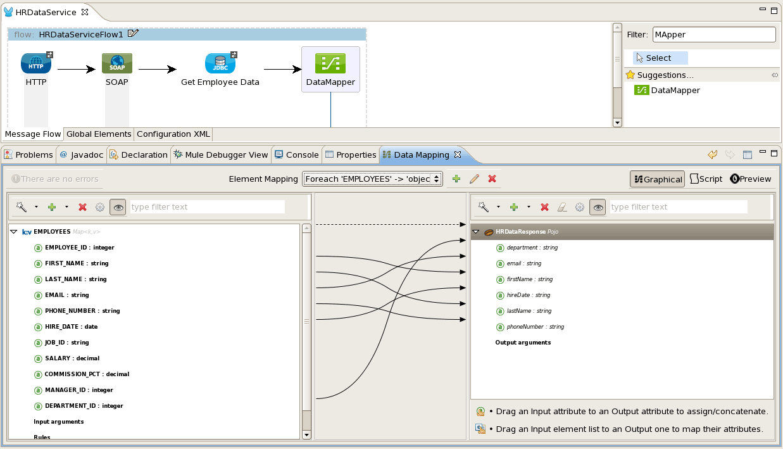Open the Message Flow tab
This screenshot has height=449, width=783.
pyautogui.click(x=34, y=134)
